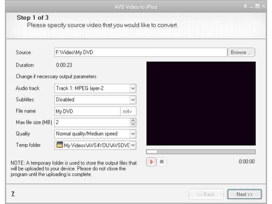Viewport: 272px width, 204px height.
Task: Open the Subtitles dropdown
Action: tap(133, 100)
